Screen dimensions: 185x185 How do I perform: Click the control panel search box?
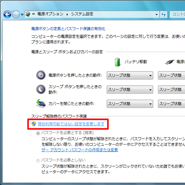point(177,14)
